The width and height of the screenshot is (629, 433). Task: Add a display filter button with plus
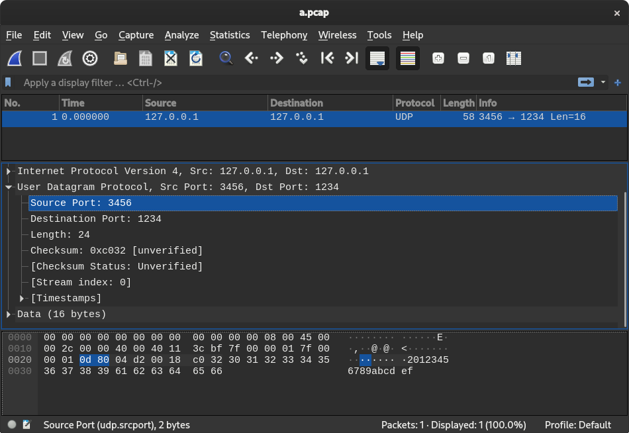[617, 83]
